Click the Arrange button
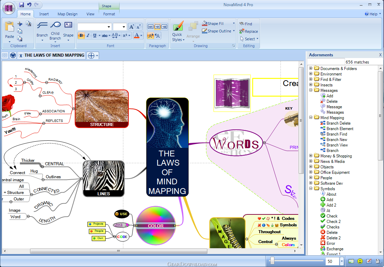Viewport: 384px width, 267px height. 193,31
